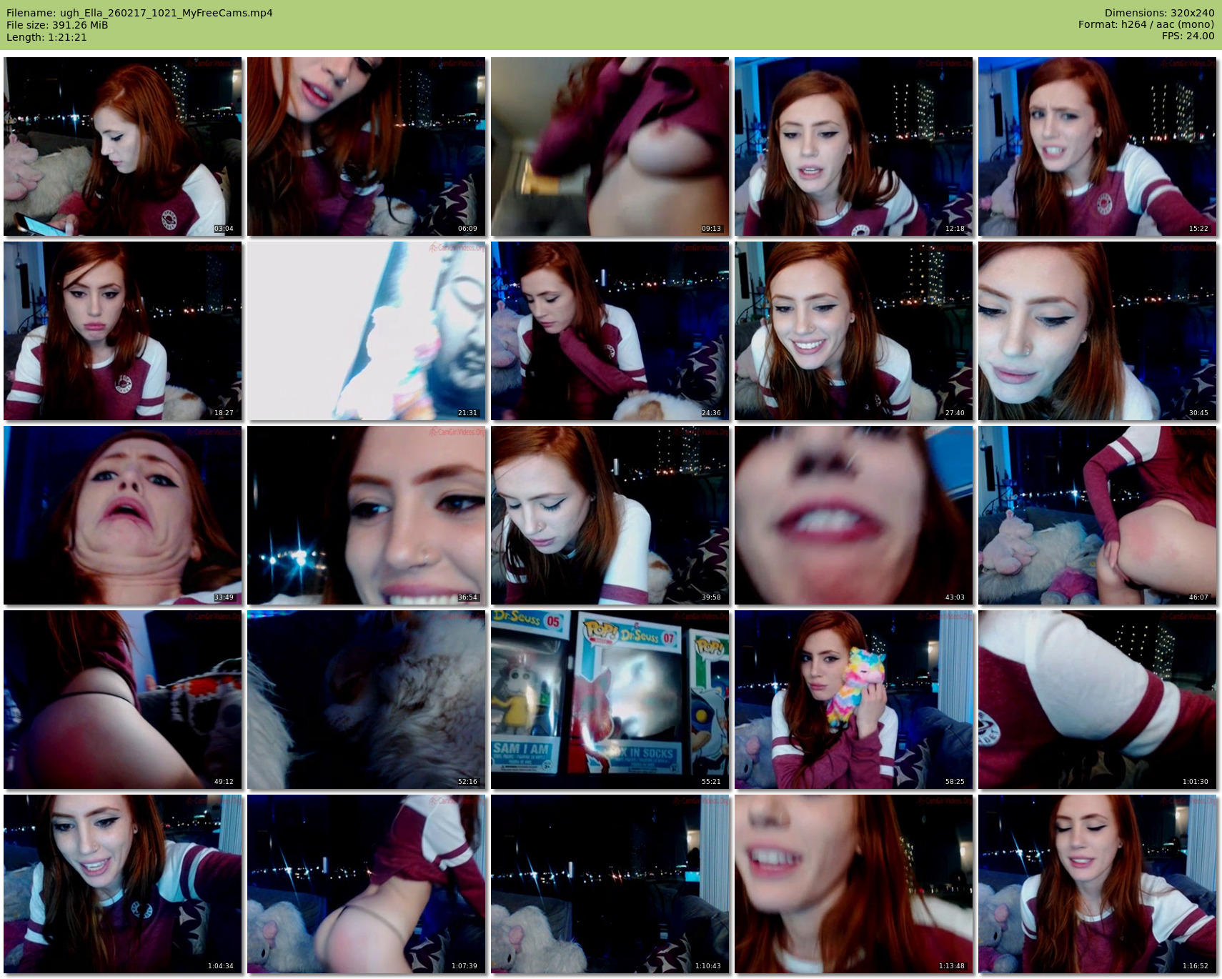Open the thumbnail timestamped 03:04
Screen dimensions: 1222x979
(x=122, y=146)
